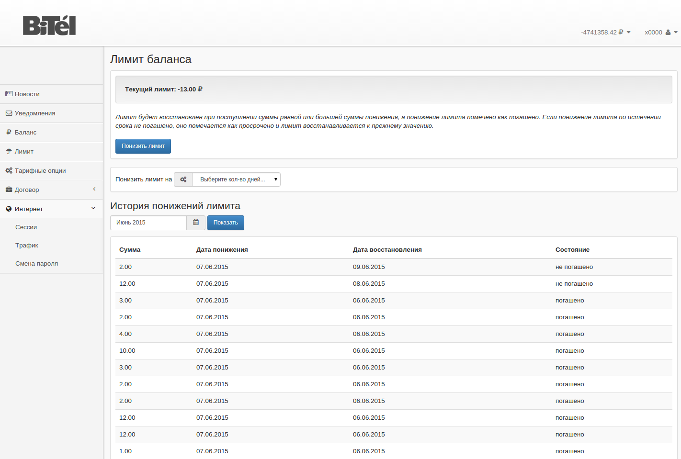The height and width of the screenshot is (459, 681).
Task: Click the envelope icon beside Уведомления
Action: 9,113
